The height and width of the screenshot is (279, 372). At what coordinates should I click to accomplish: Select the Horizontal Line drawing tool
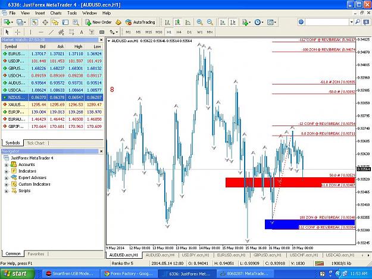41,32
